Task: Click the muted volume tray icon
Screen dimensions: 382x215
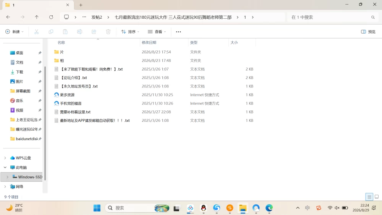Action: pos(337,208)
